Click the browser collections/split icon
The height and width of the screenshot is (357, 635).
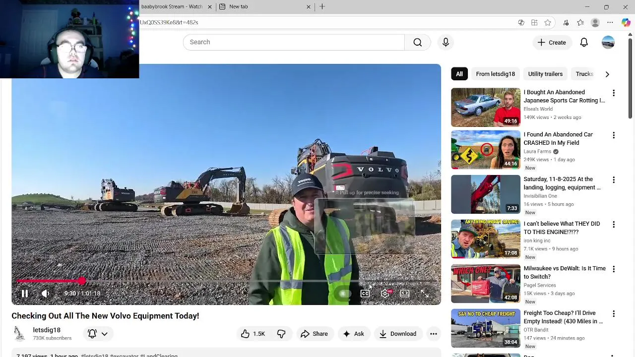(534, 22)
